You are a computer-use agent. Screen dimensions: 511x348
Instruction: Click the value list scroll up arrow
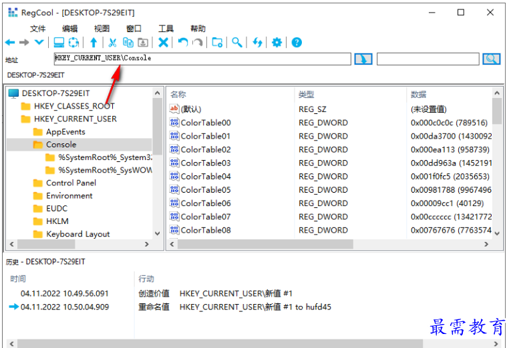tap(497, 93)
